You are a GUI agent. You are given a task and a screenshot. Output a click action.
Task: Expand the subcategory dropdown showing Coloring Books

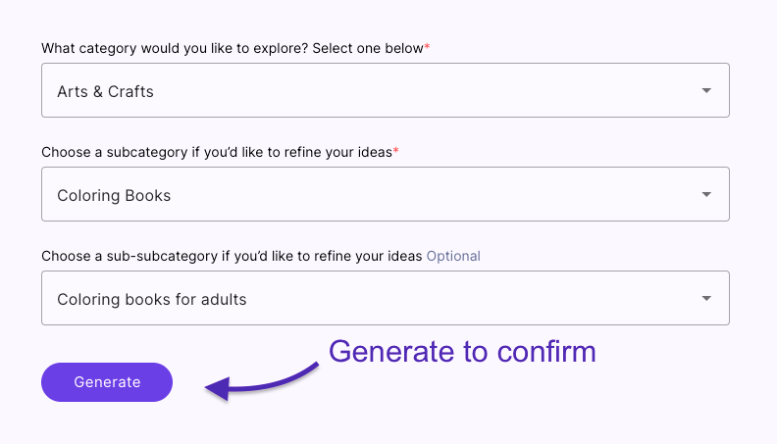pos(385,195)
